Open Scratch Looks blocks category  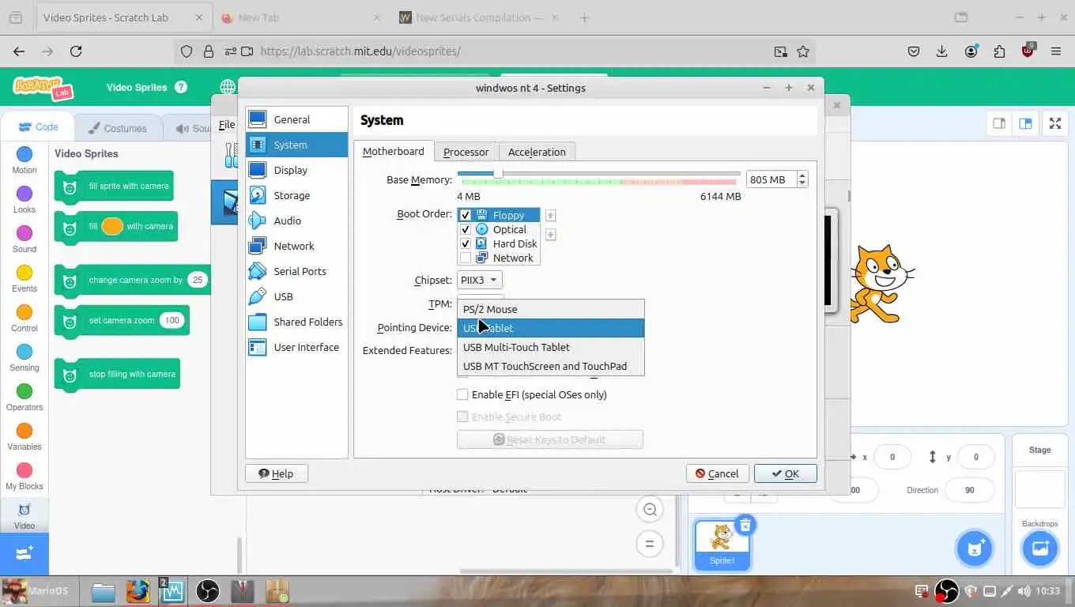[x=25, y=200]
